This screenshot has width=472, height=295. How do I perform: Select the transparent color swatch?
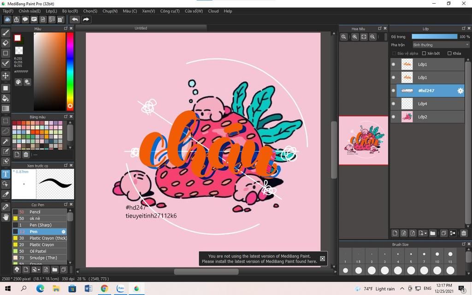click(18, 50)
